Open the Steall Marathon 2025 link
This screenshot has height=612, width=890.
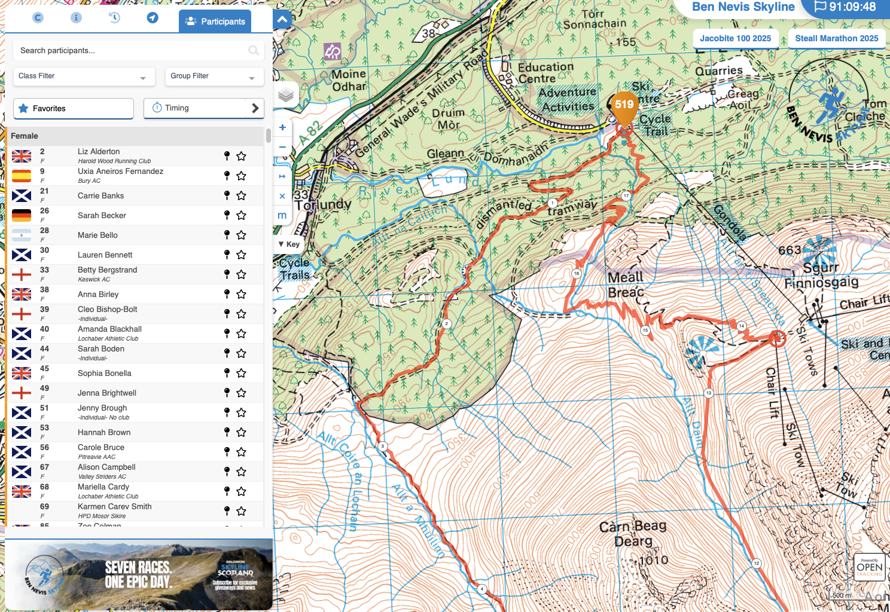pyautogui.click(x=837, y=39)
